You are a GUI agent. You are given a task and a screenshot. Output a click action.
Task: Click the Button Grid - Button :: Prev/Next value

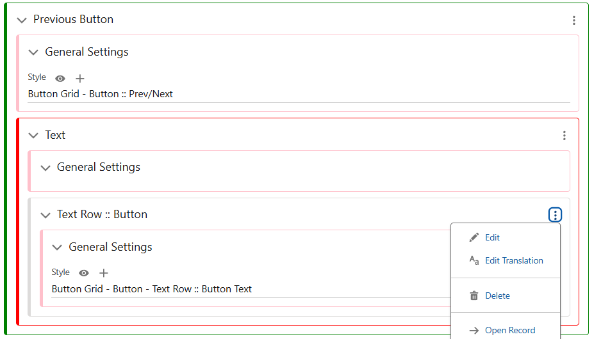coord(101,94)
